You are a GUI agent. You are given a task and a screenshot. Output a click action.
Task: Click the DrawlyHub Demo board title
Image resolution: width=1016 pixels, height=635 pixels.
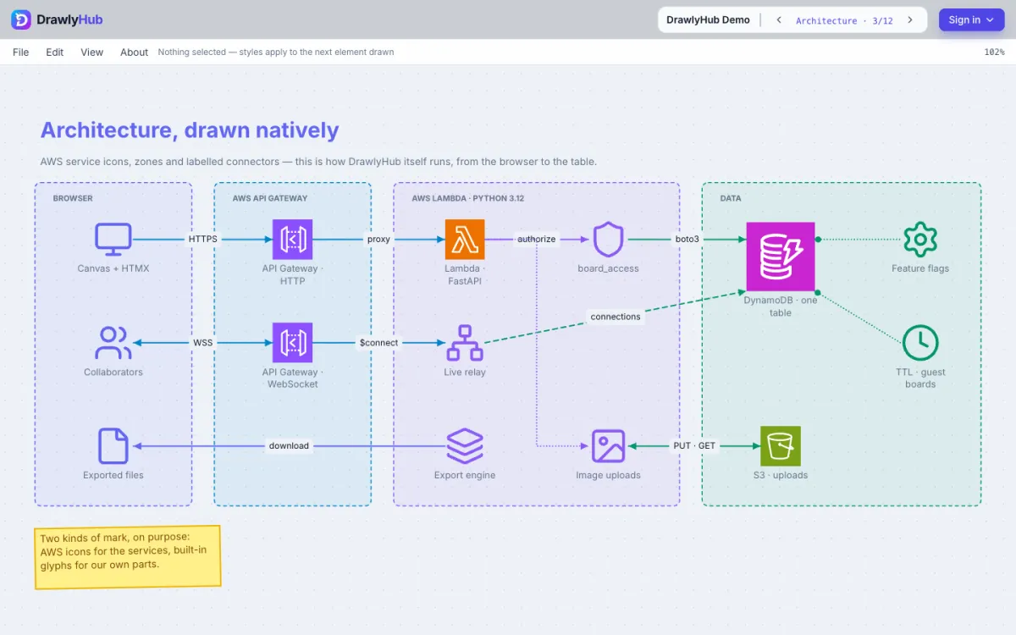point(708,20)
